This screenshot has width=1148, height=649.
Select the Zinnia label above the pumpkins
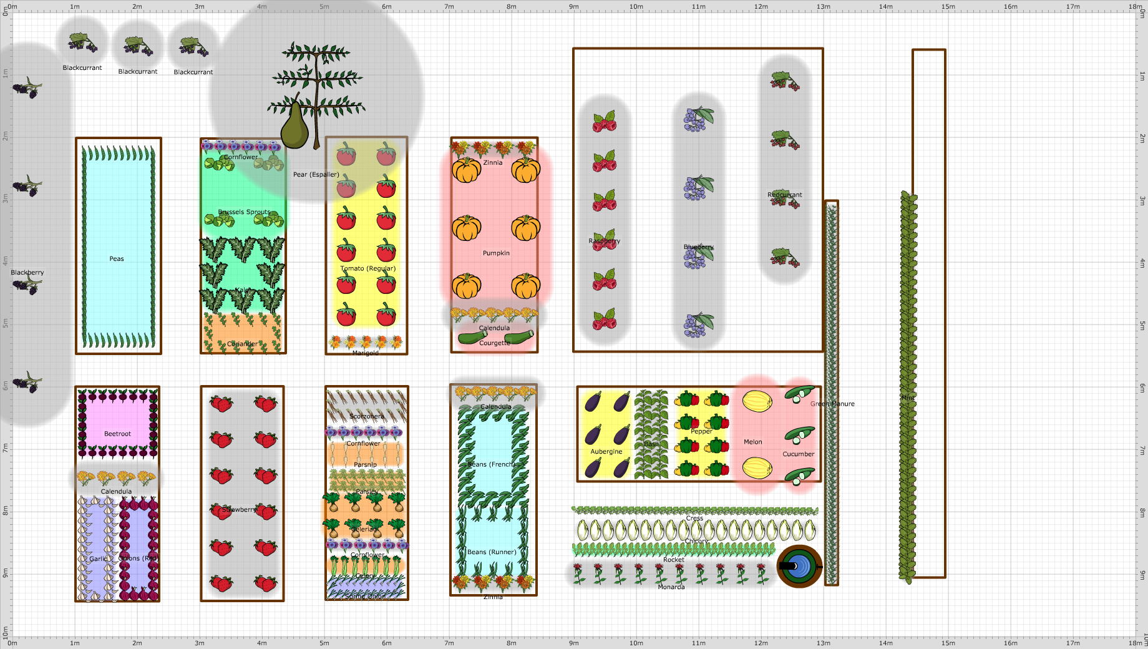point(493,163)
